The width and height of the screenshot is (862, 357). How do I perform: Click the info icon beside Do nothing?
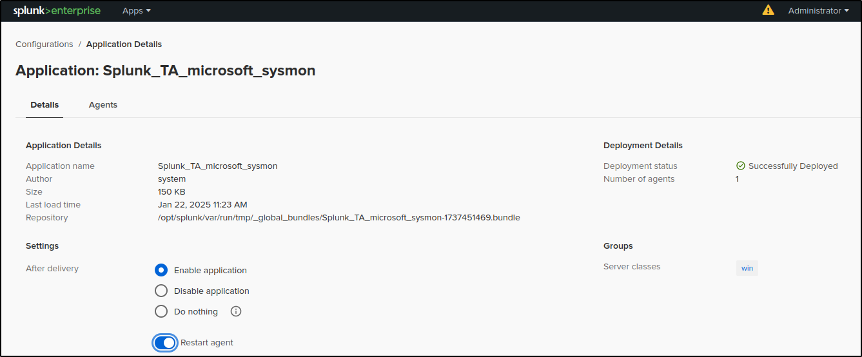click(x=236, y=311)
